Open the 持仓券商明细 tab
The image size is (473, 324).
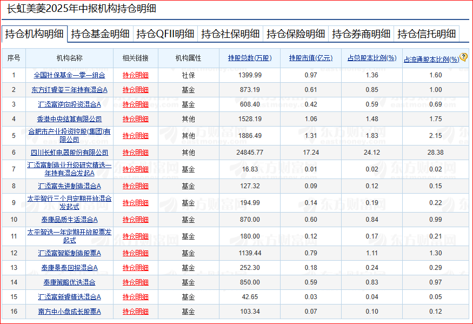click(361, 34)
